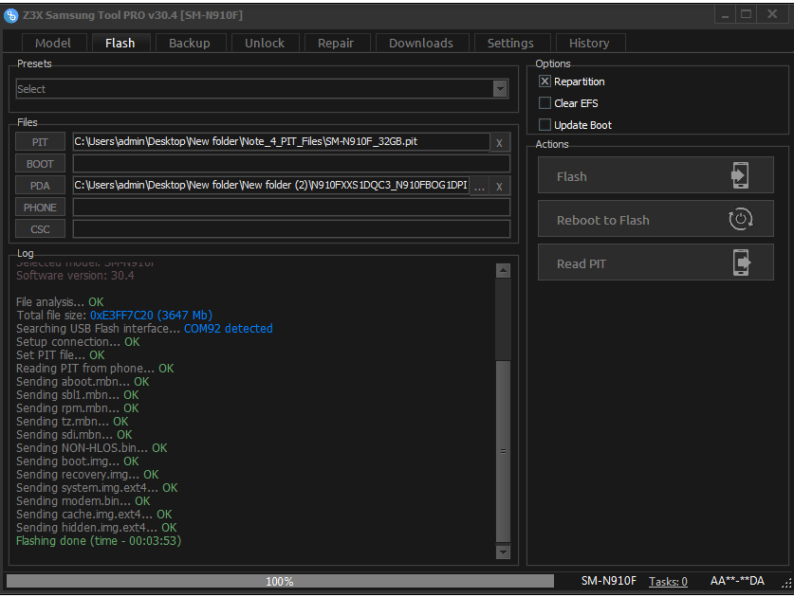Click the PIT file button
794x597 pixels.
pyautogui.click(x=40, y=142)
